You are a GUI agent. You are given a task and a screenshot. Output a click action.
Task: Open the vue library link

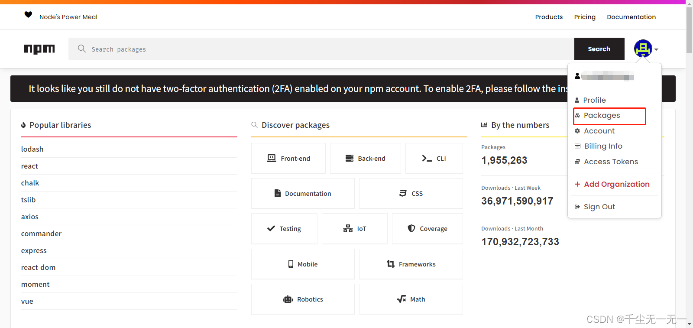(27, 301)
